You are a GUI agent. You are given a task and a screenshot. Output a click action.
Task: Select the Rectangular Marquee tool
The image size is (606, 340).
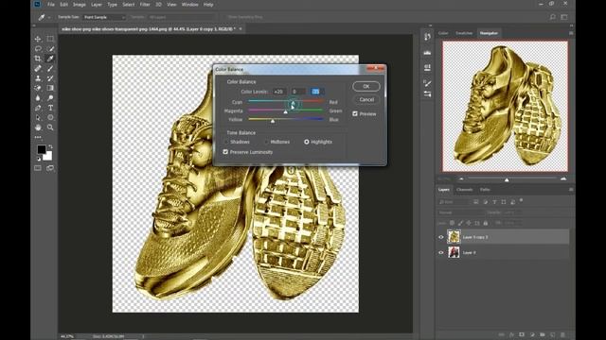(50, 39)
